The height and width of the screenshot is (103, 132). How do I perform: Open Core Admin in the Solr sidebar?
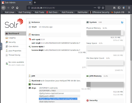(x=15, y=46)
